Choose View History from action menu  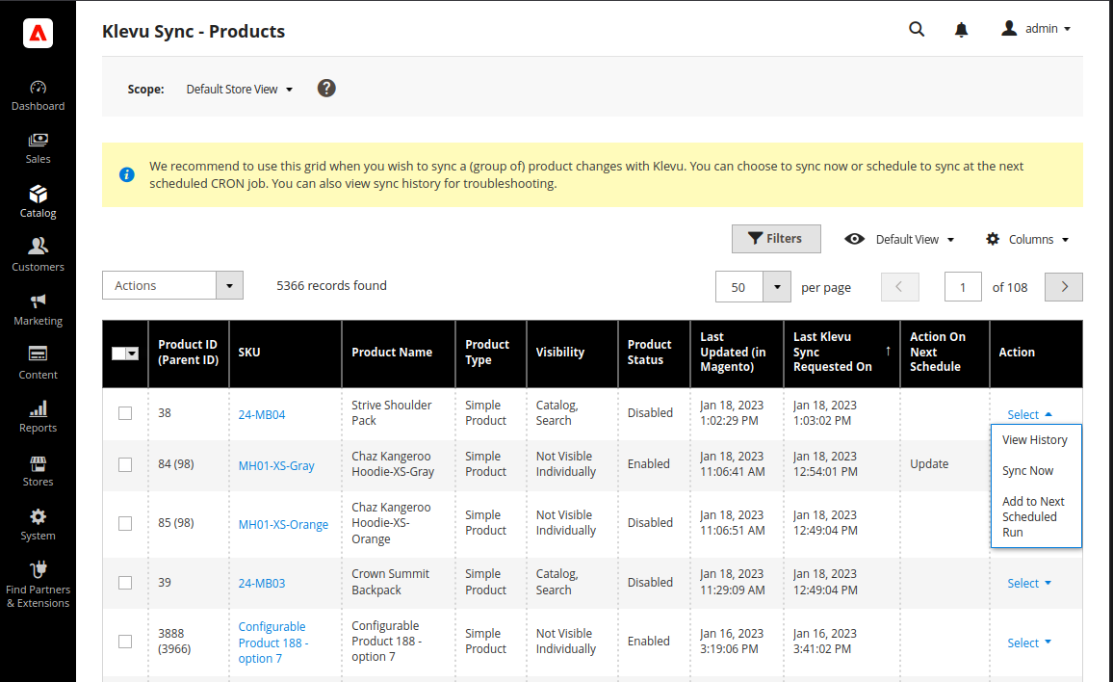pos(1036,440)
